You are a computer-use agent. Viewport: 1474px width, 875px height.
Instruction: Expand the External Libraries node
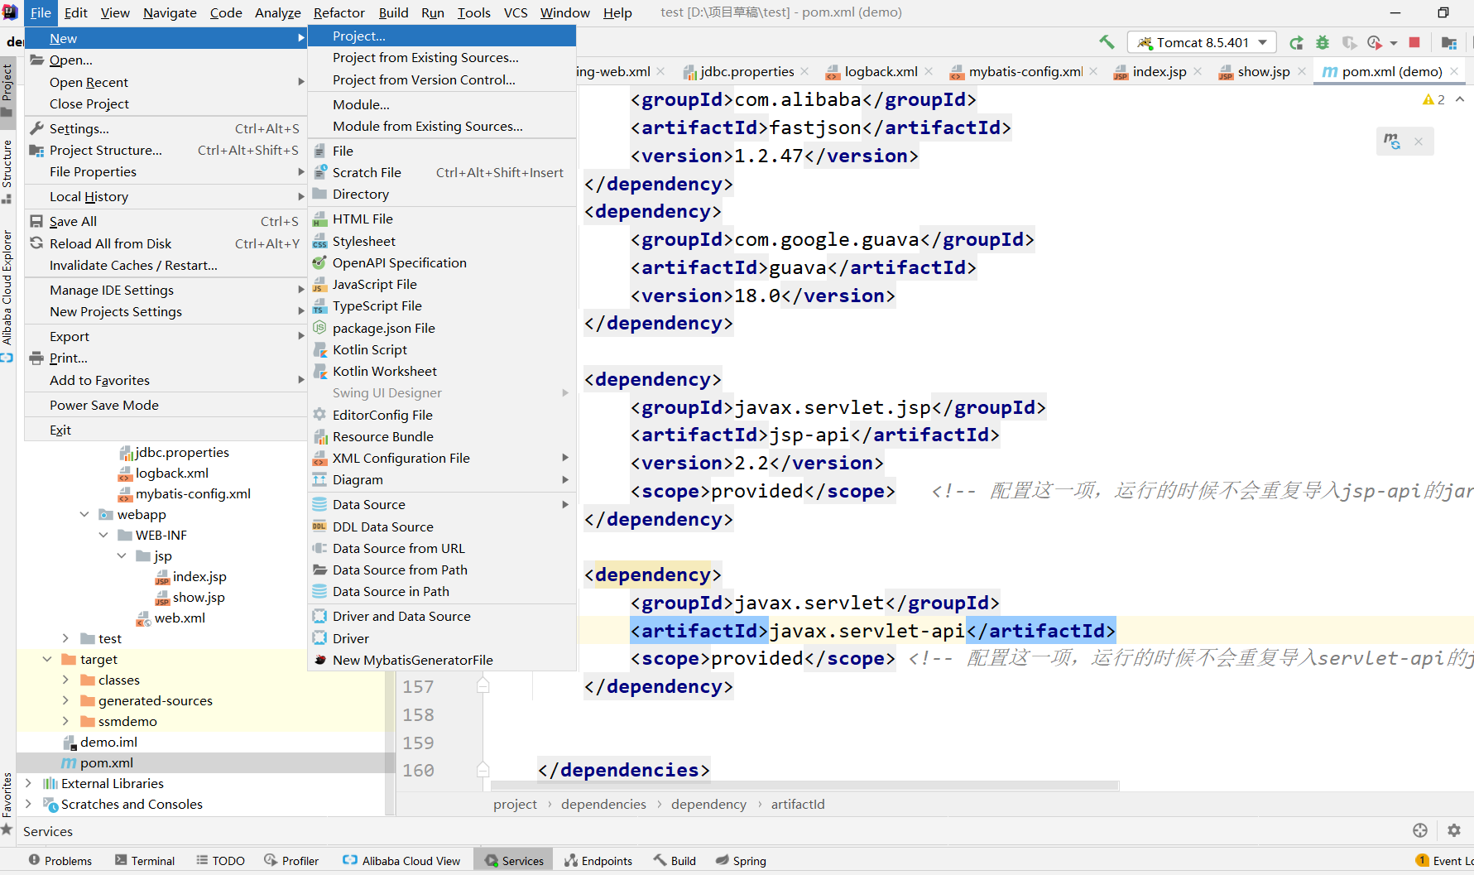click(28, 783)
